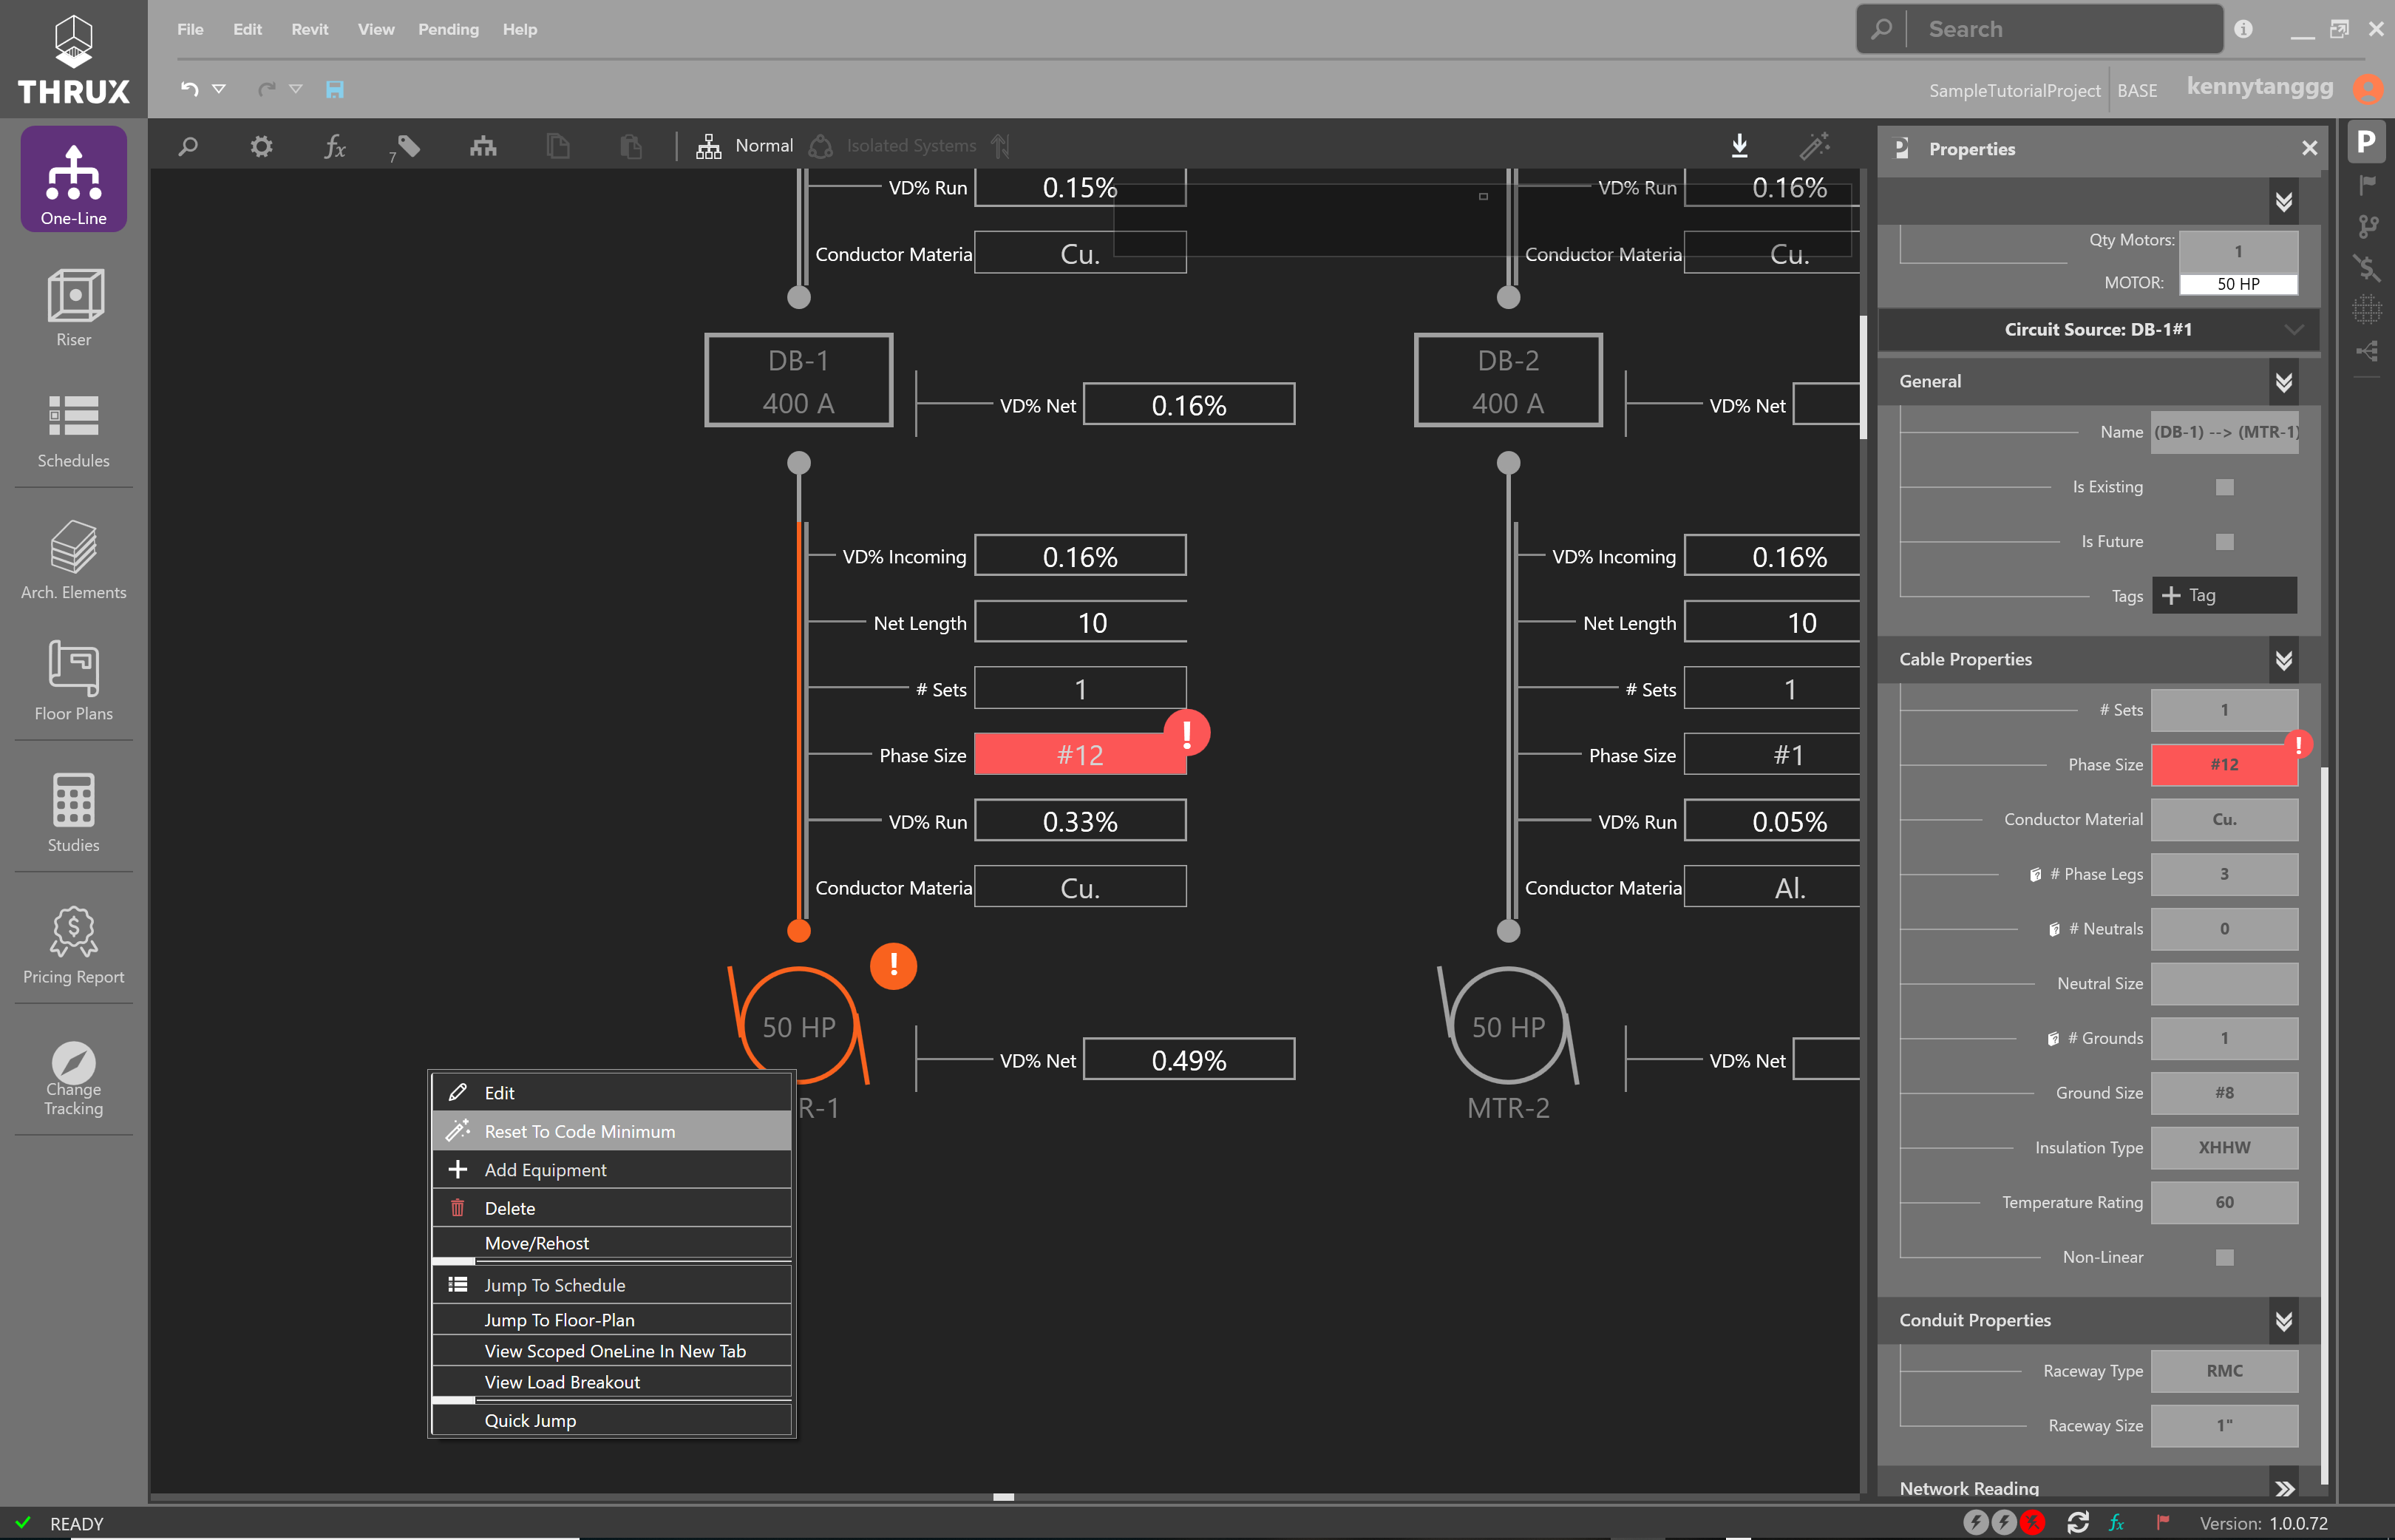
Task: Open canvas settings gear icon
Action: [x=261, y=146]
